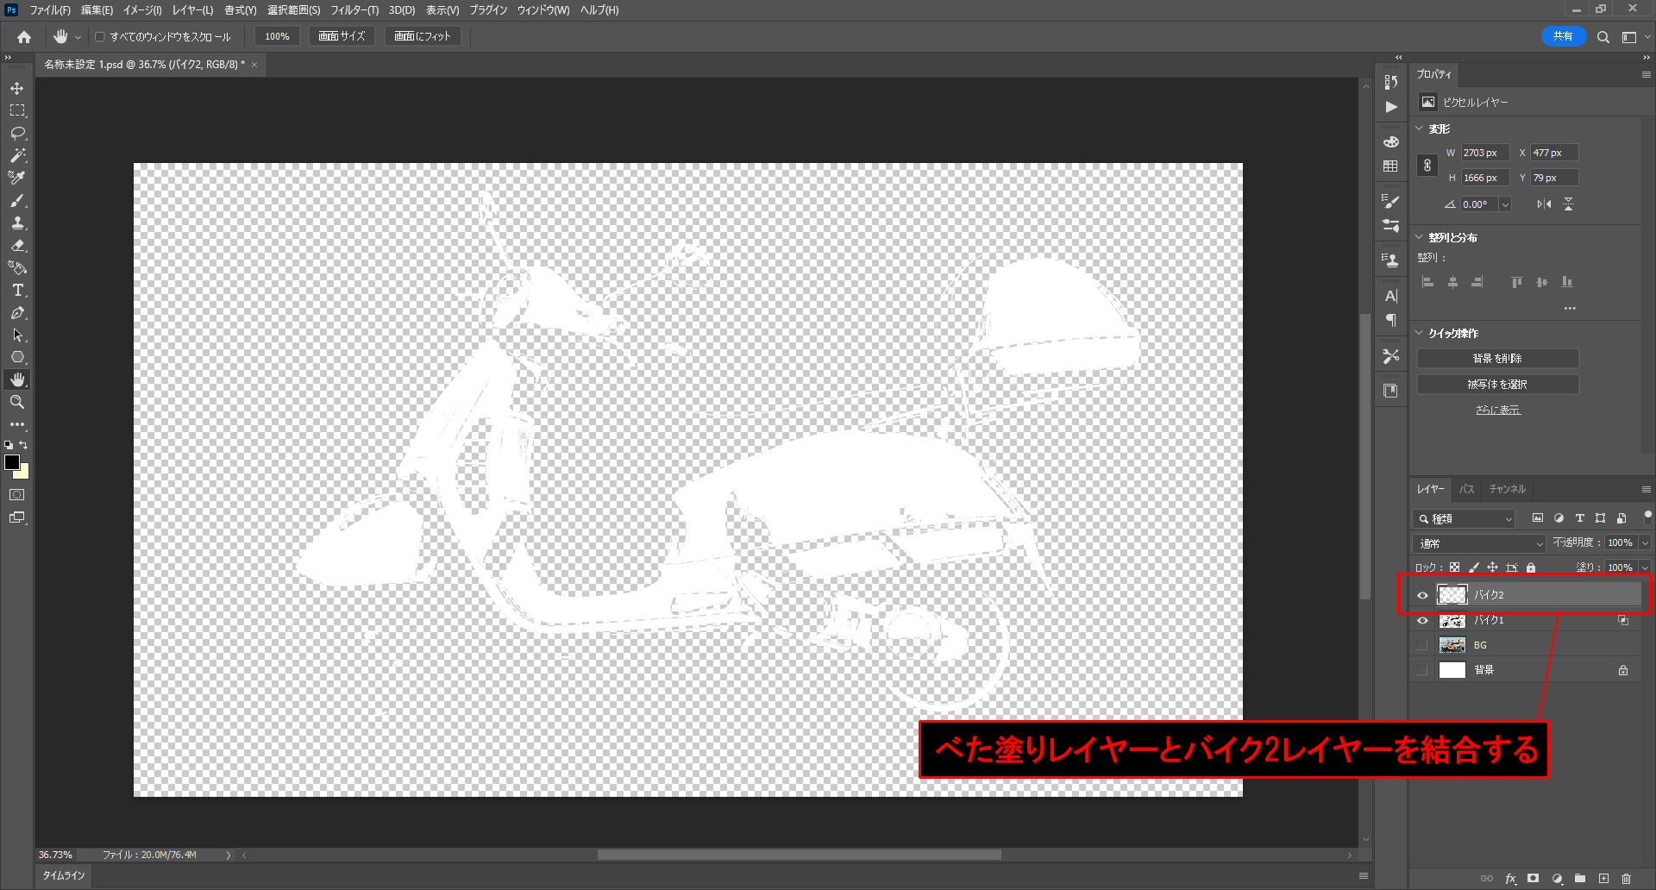Enable scroll all windows checkbox
Image resolution: width=1656 pixels, height=890 pixels.
click(100, 37)
